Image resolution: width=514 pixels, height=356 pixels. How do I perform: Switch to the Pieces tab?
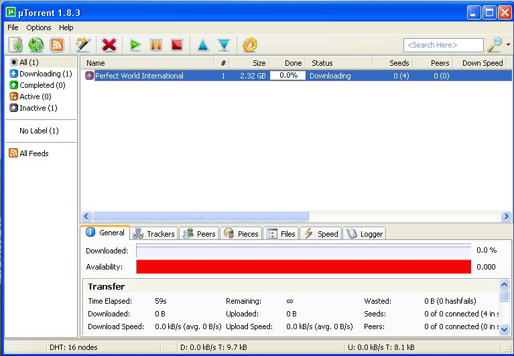tap(241, 234)
